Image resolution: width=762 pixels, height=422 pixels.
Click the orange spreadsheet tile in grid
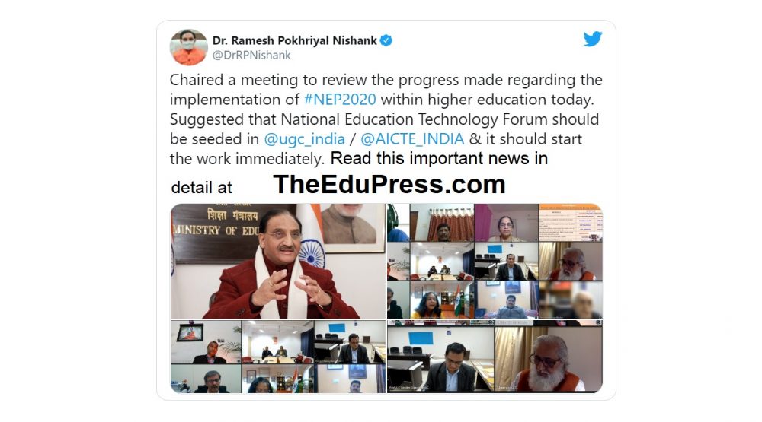(x=571, y=223)
